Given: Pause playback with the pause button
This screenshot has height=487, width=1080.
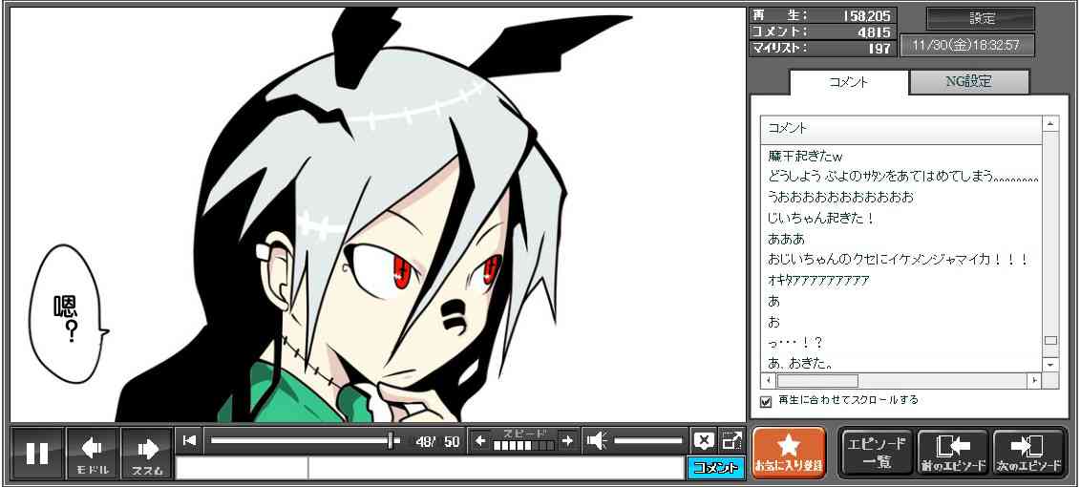Looking at the screenshot, I should click(x=37, y=453).
